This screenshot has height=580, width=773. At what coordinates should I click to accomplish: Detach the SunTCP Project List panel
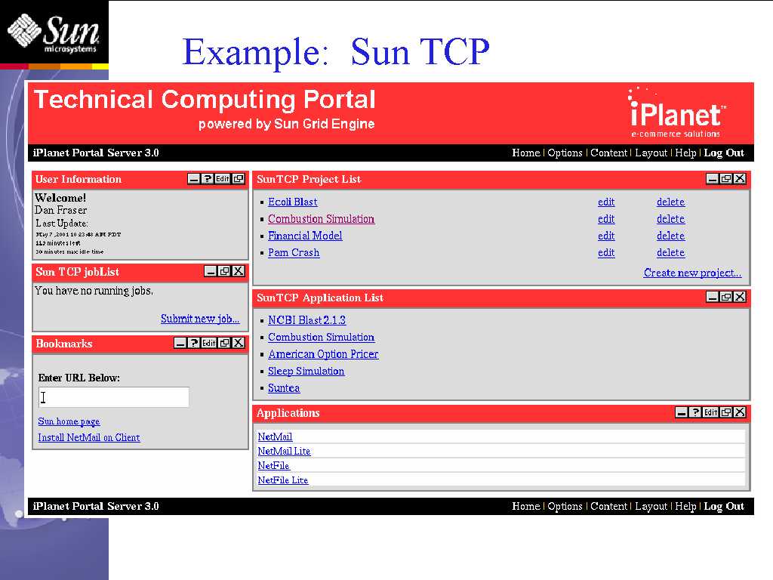coord(725,179)
